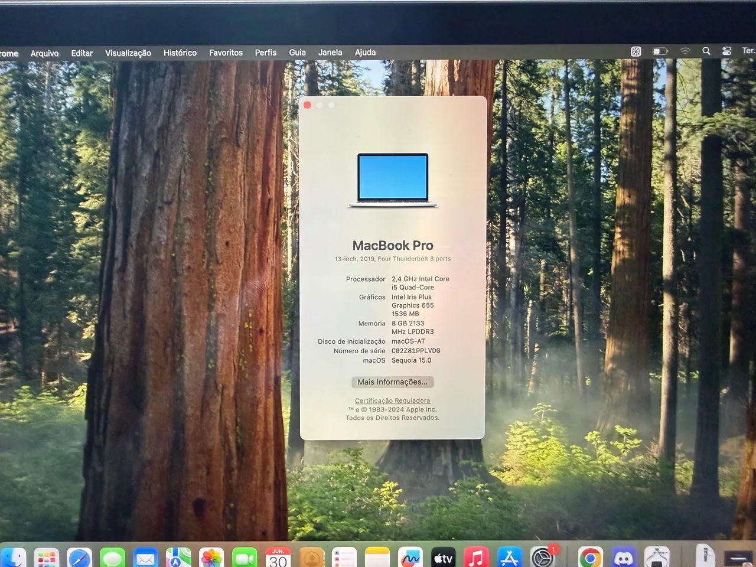
Task: Click the 'Sequoia 15.0' macOS version text
Action: [x=411, y=360]
